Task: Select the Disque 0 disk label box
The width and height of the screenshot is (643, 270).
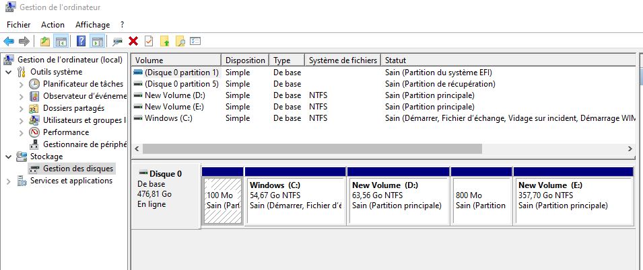Action: [x=166, y=196]
